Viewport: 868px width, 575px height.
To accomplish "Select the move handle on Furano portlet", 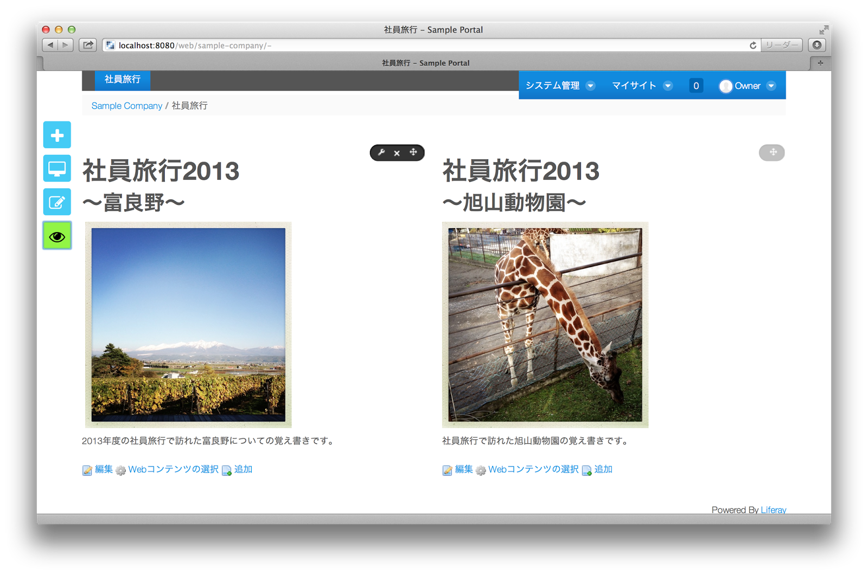I will (413, 153).
